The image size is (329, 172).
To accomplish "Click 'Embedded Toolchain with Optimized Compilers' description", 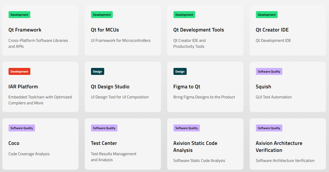I will pyautogui.click(x=40, y=100).
